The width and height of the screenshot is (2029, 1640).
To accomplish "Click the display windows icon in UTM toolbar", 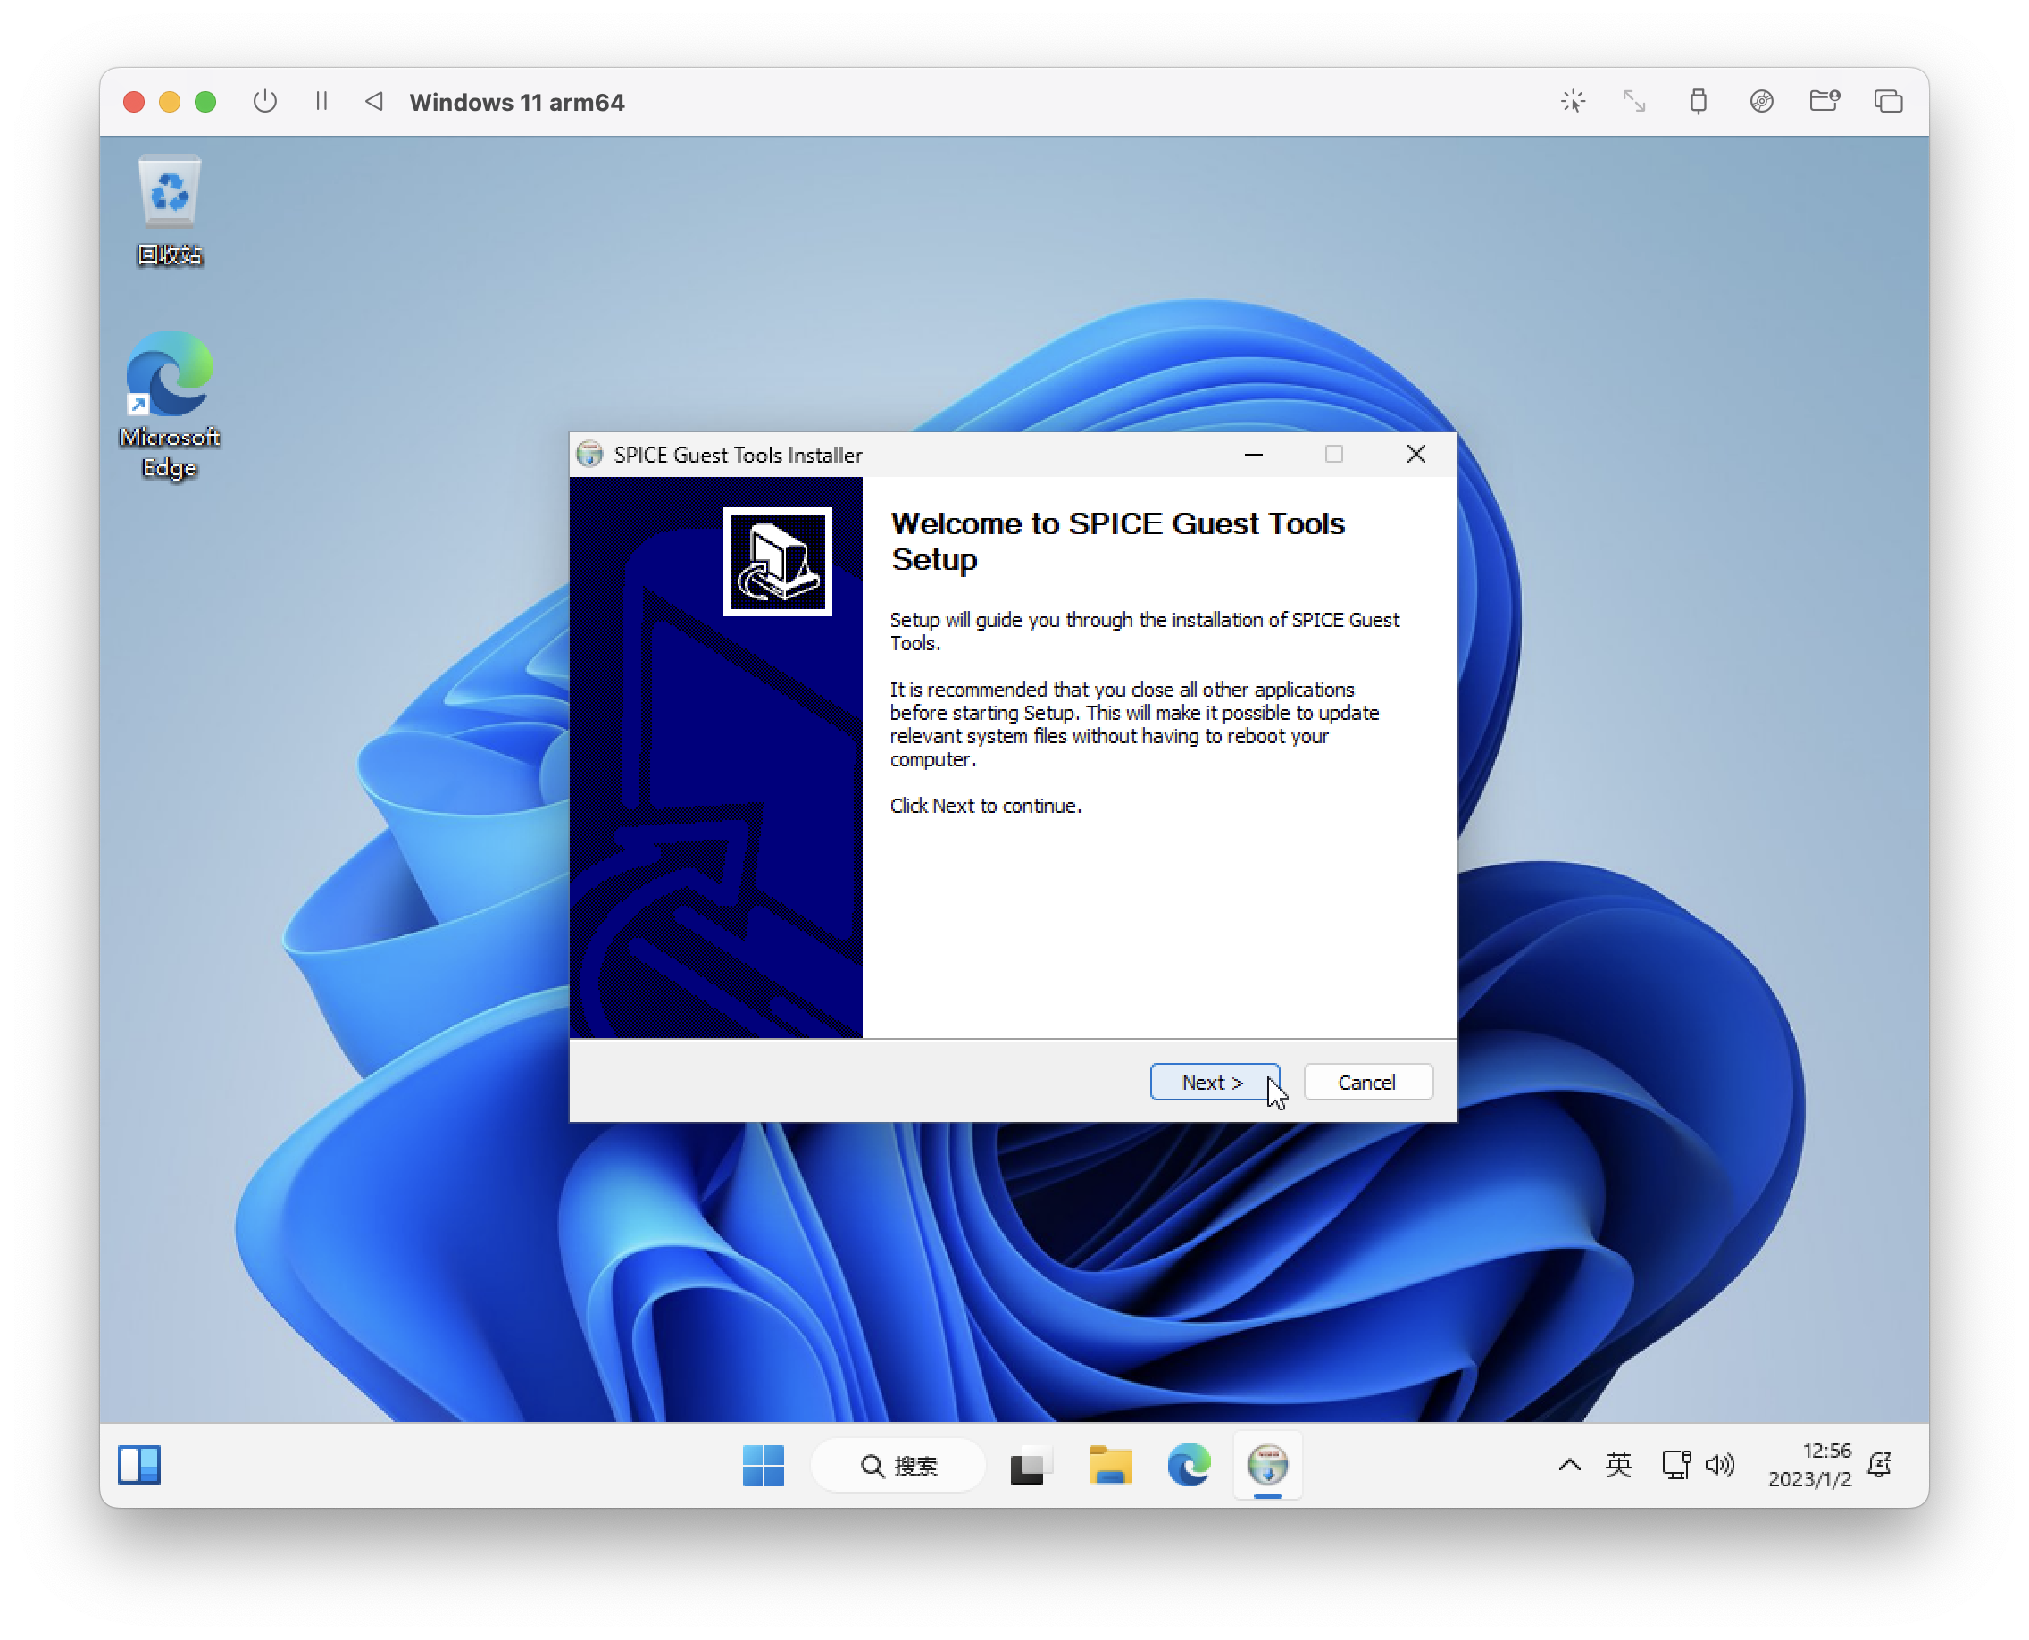I will tap(1888, 101).
